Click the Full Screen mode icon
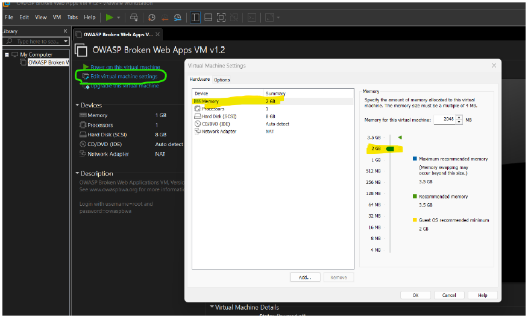Image resolution: width=528 pixels, height=318 pixels. 221,17
